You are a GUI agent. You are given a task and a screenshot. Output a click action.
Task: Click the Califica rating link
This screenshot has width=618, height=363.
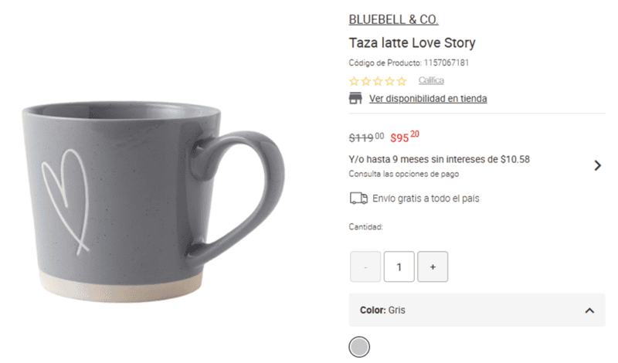[431, 80]
